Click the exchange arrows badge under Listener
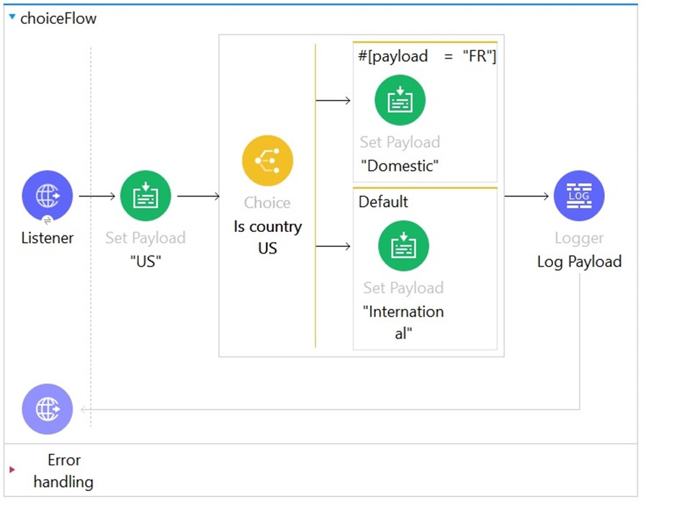Screen dimensions: 674x525 point(48,222)
